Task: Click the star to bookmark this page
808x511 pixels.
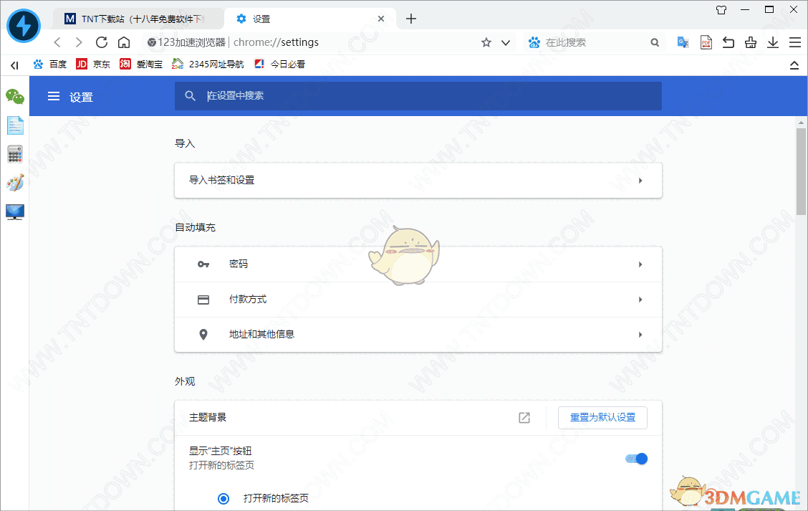Action: pyautogui.click(x=486, y=42)
